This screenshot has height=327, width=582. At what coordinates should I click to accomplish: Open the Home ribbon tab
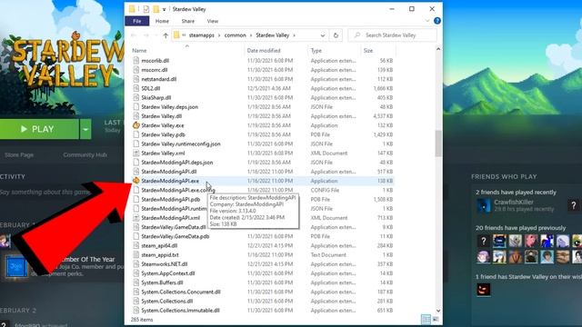pos(162,21)
